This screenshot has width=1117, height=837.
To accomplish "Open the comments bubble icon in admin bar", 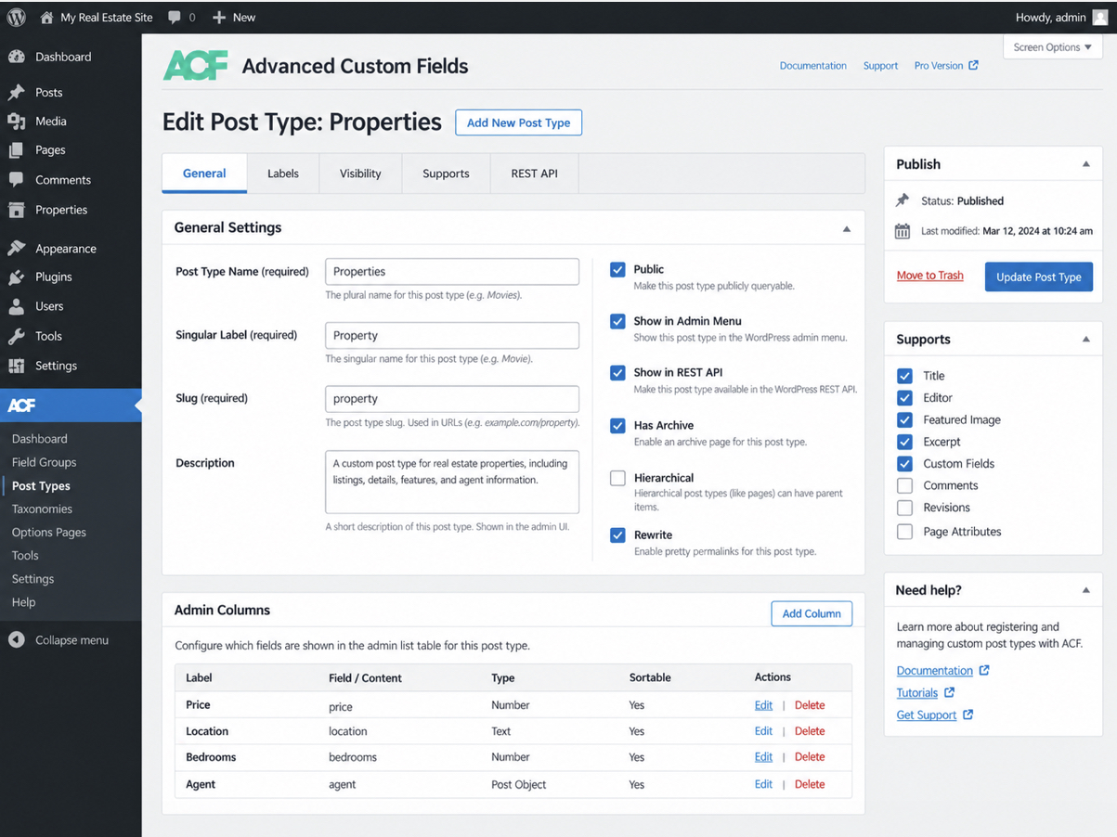I will (175, 17).
